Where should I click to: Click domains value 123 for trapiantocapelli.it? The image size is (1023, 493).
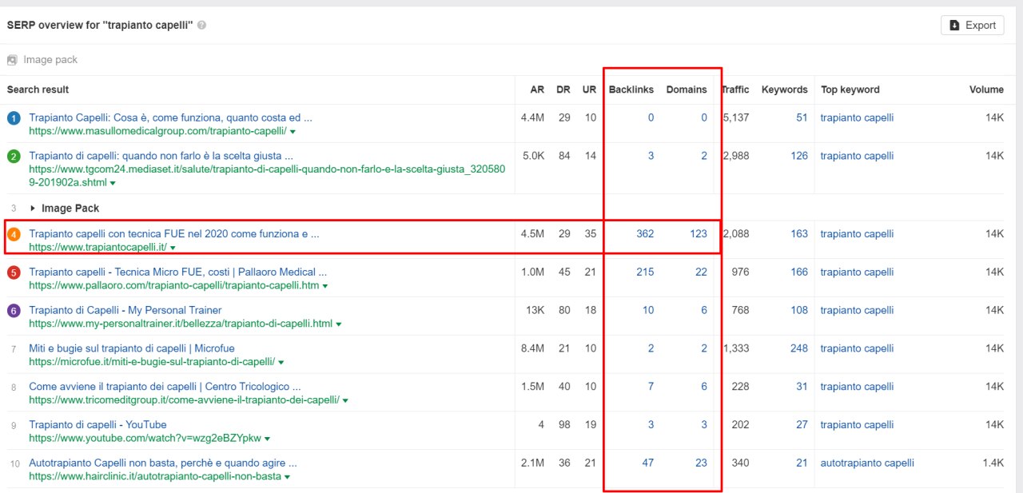pos(699,234)
